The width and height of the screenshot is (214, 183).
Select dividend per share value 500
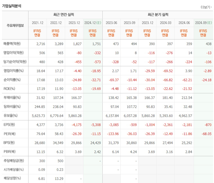(x=60, y=161)
